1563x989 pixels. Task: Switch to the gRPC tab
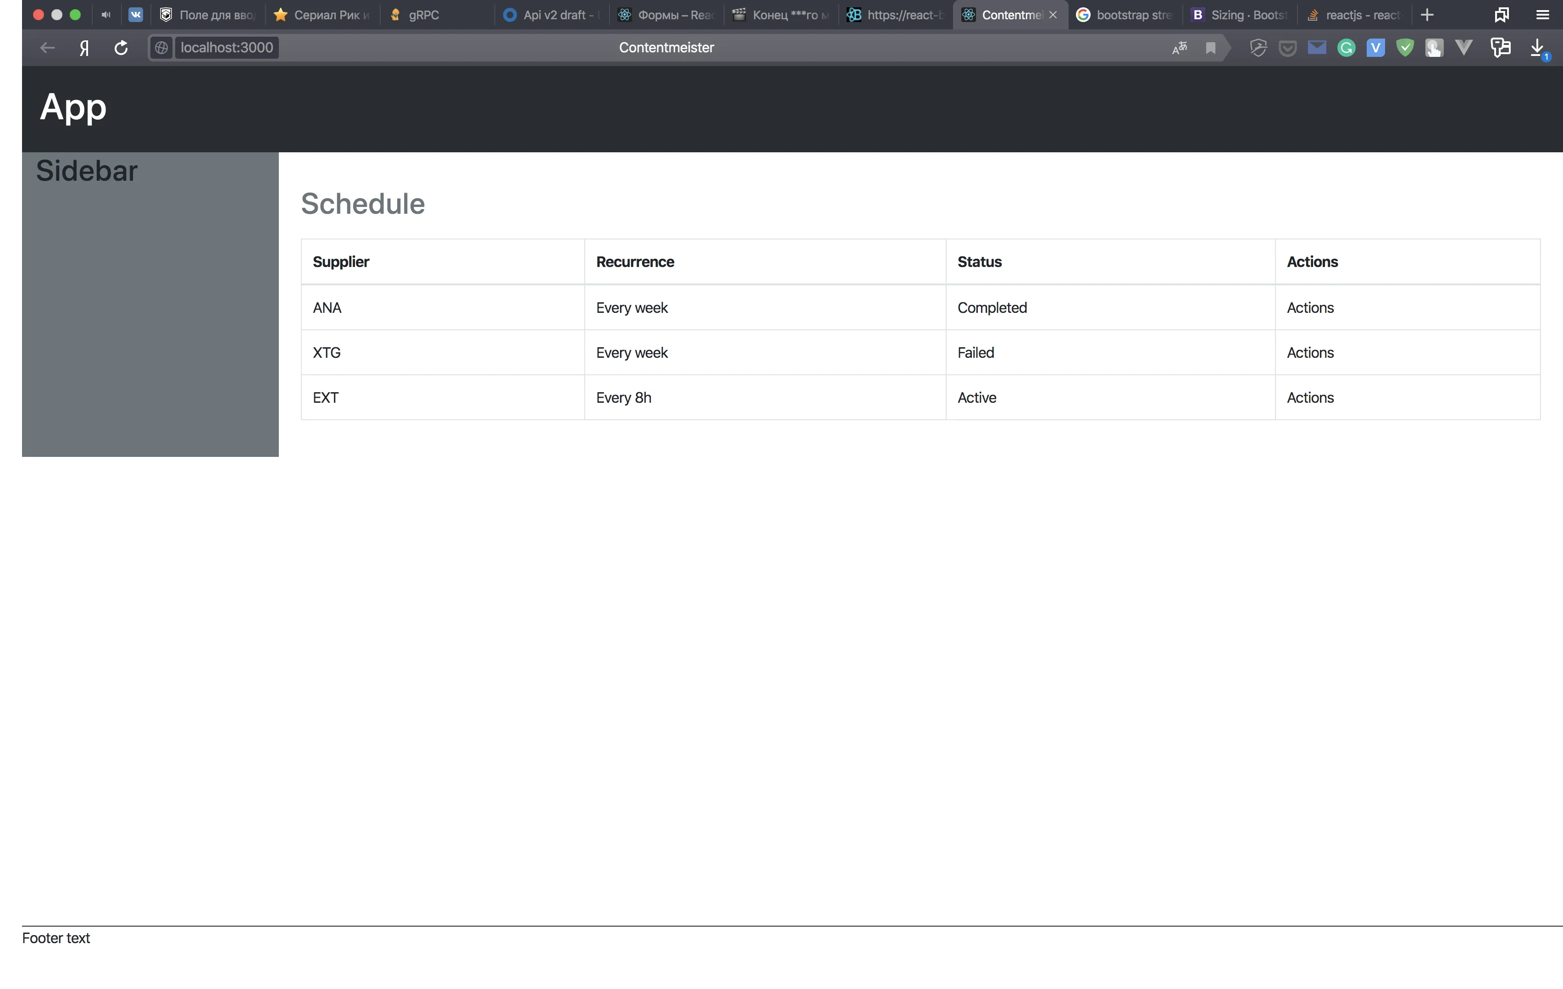pos(424,14)
